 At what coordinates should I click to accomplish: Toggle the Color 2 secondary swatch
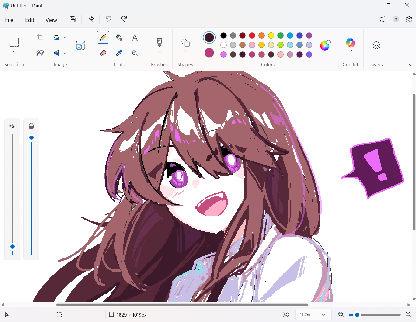click(x=209, y=53)
